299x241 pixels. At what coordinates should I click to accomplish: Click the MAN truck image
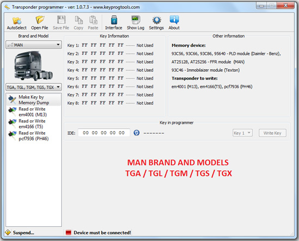(x=34, y=66)
